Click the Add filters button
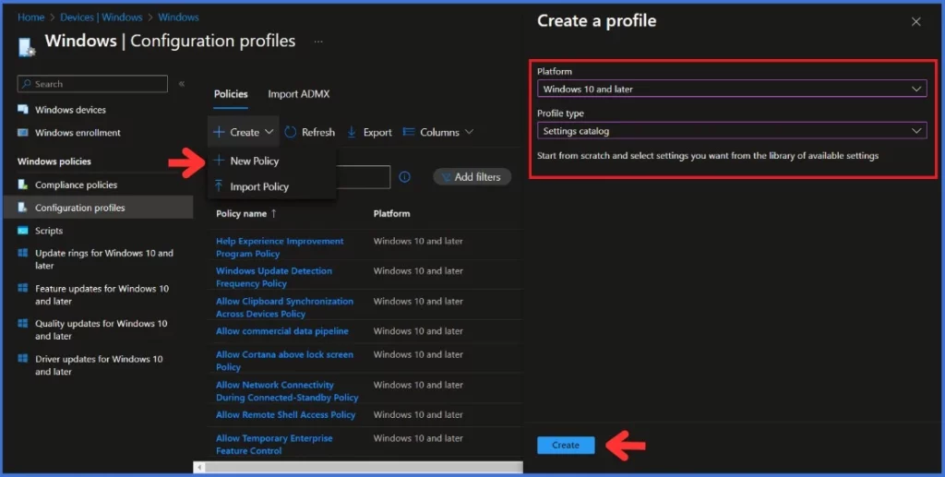 point(472,177)
